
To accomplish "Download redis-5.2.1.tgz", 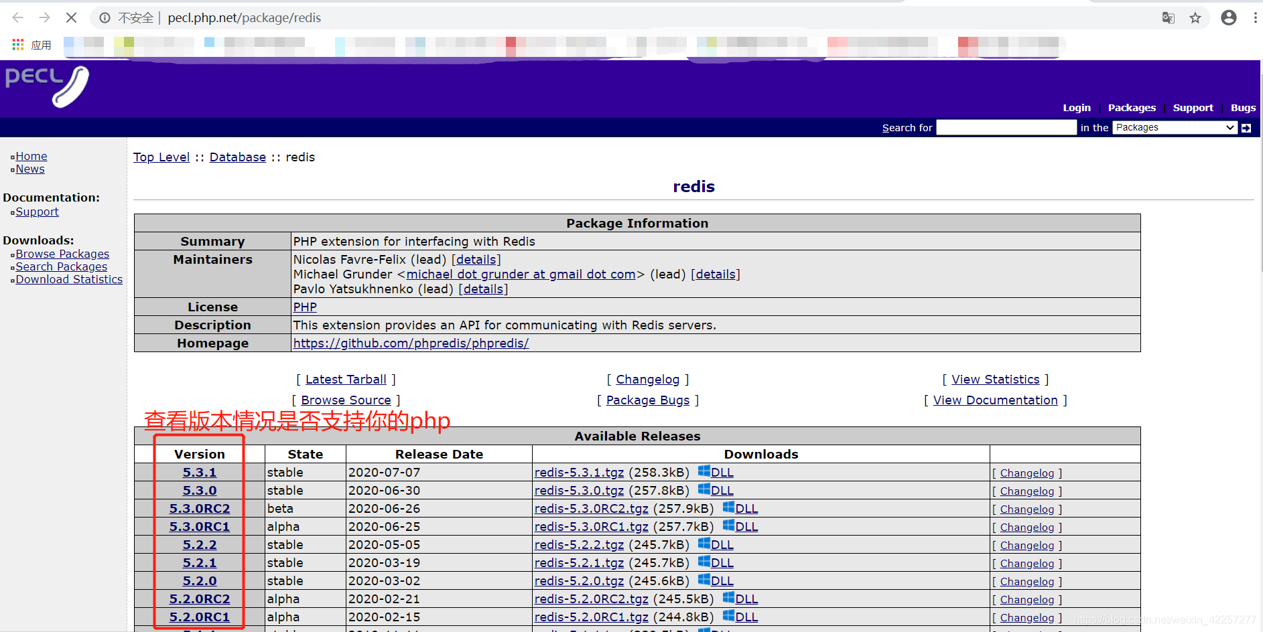I will coord(579,562).
